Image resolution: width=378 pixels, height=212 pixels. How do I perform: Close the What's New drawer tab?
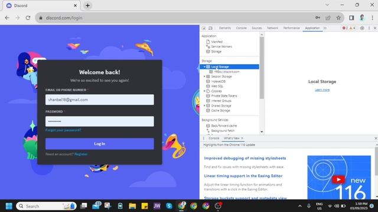coord(242,138)
